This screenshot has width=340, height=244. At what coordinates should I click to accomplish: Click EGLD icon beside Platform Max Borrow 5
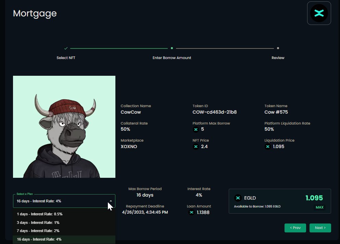tap(196, 129)
